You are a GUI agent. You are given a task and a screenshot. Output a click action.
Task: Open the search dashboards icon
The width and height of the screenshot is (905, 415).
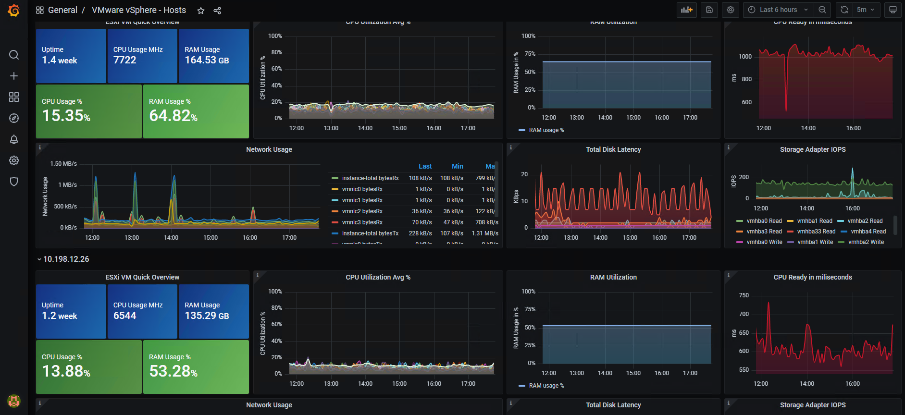click(14, 55)
